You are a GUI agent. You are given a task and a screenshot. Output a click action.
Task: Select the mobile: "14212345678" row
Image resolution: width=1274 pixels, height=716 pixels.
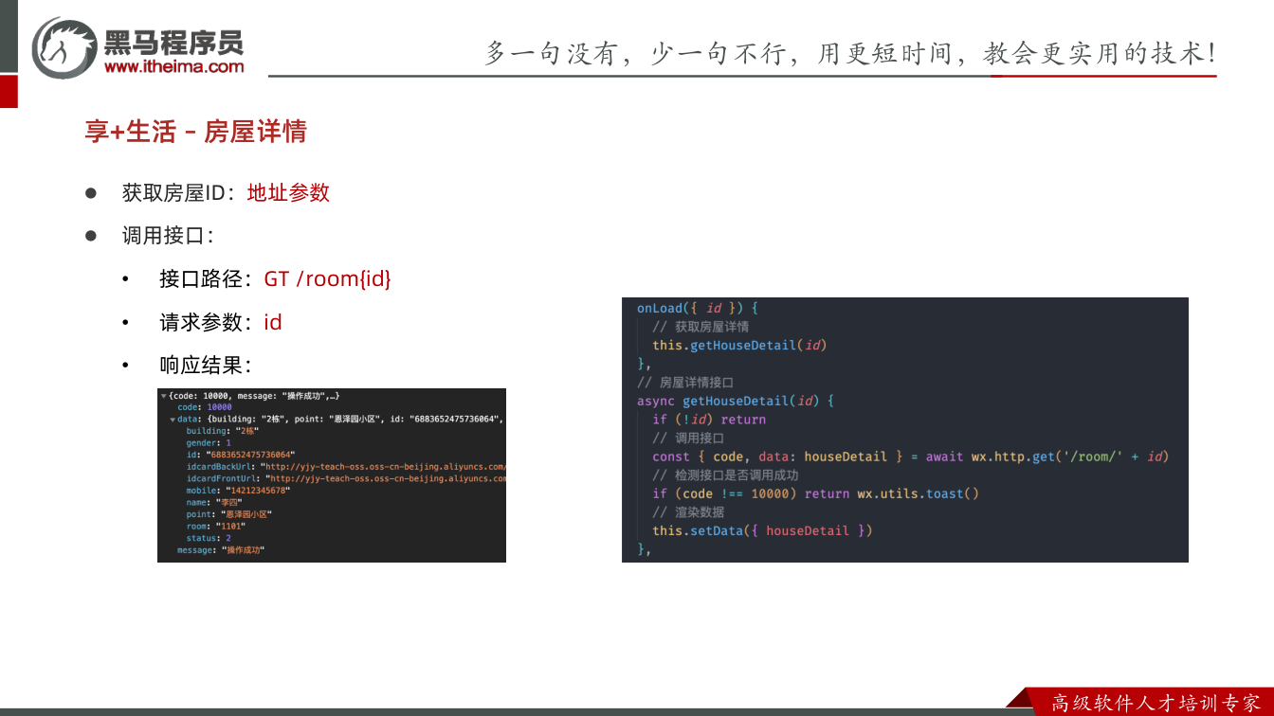(238, 491)
